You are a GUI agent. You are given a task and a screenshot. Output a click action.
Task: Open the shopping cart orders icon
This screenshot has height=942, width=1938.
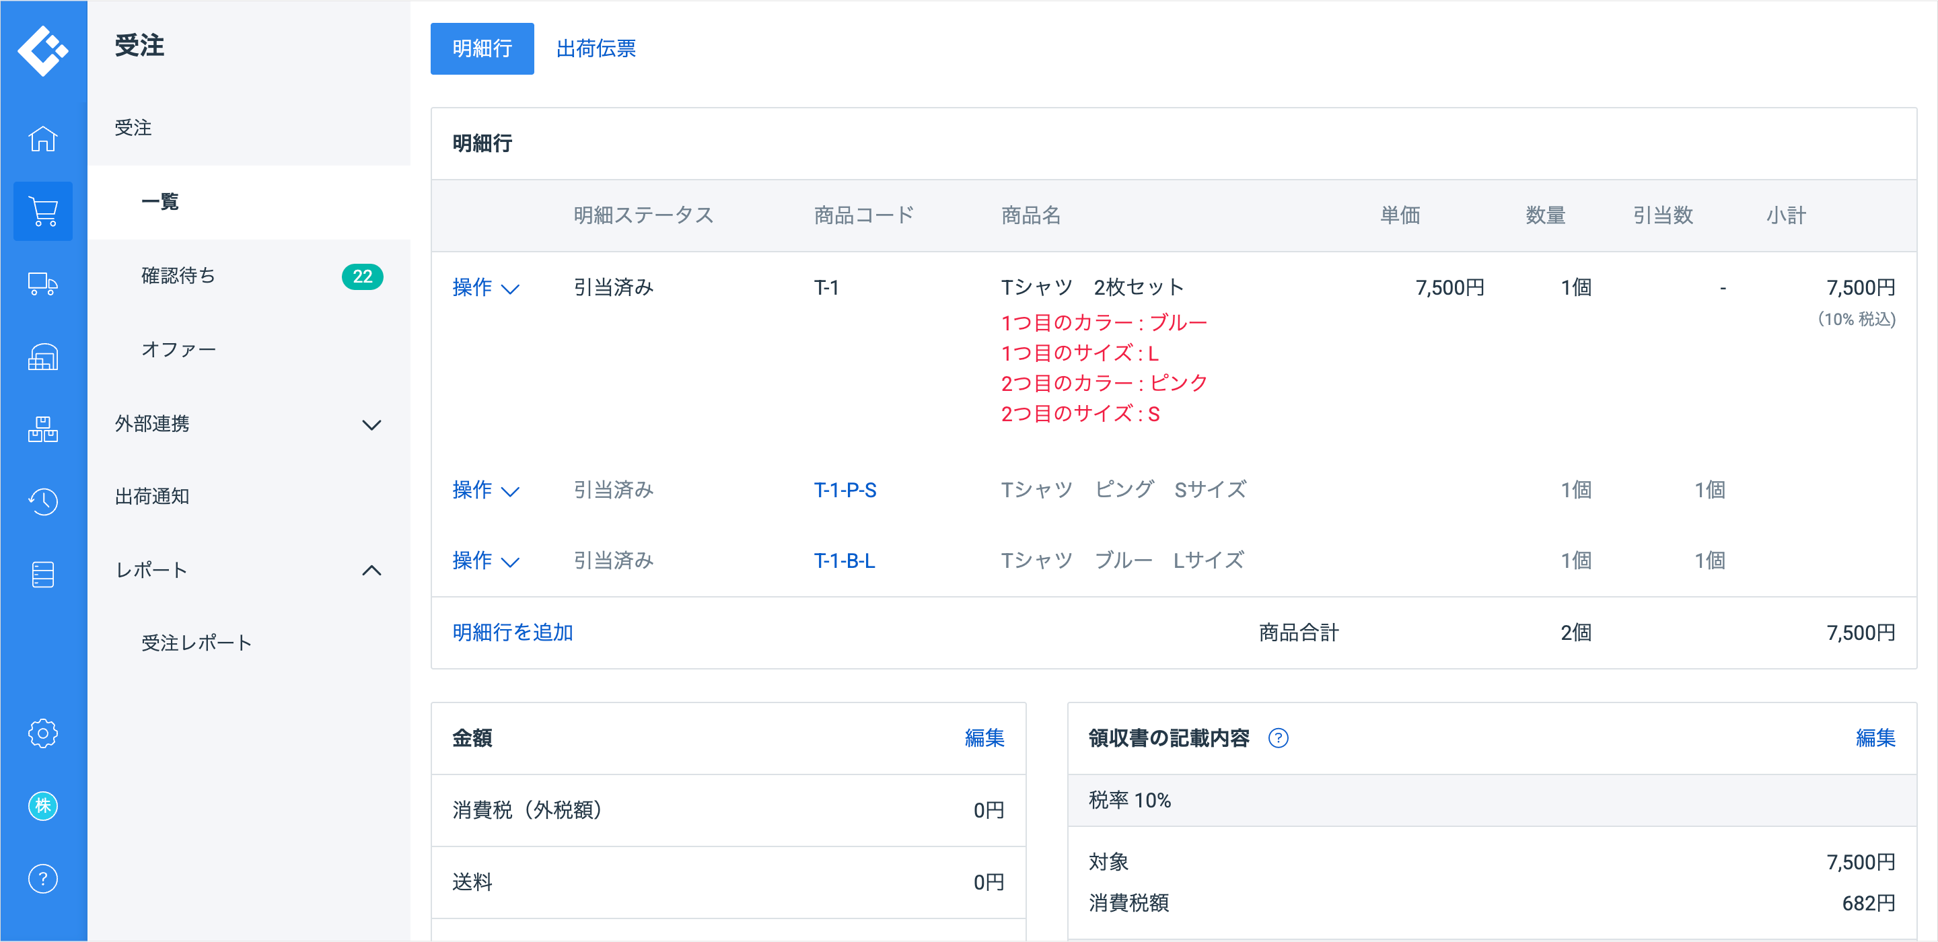[43, 211]
